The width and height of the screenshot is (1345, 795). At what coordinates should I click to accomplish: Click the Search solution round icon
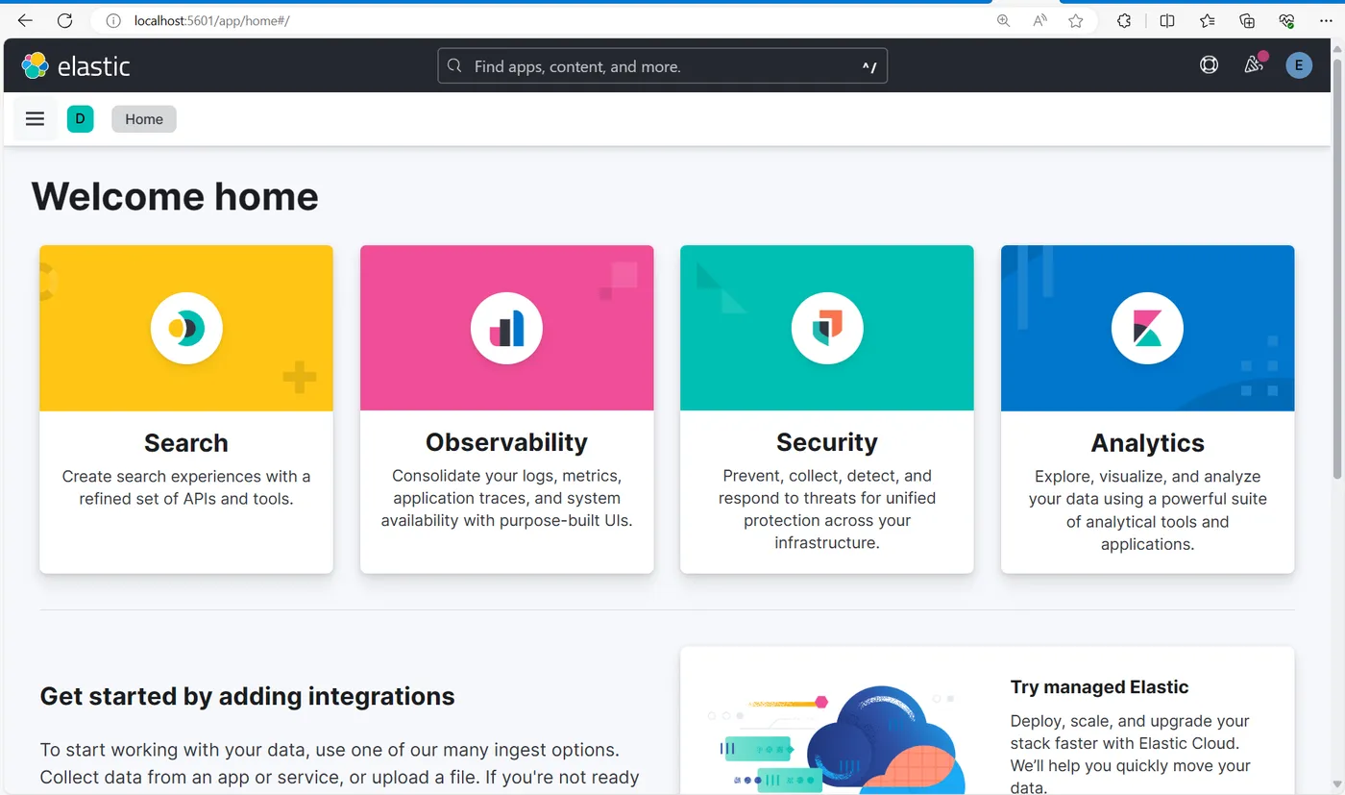(x=186, y=329)
